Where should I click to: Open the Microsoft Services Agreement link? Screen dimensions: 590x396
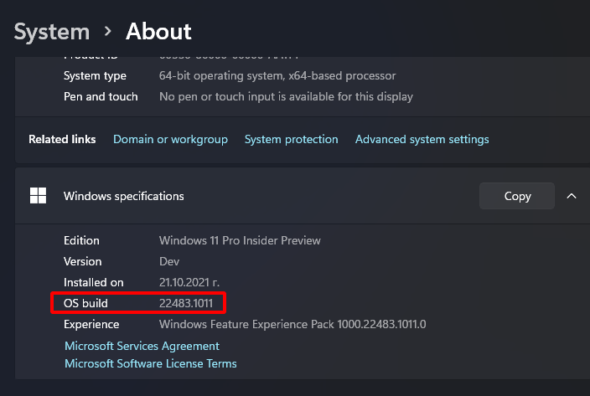click(142, 346)
